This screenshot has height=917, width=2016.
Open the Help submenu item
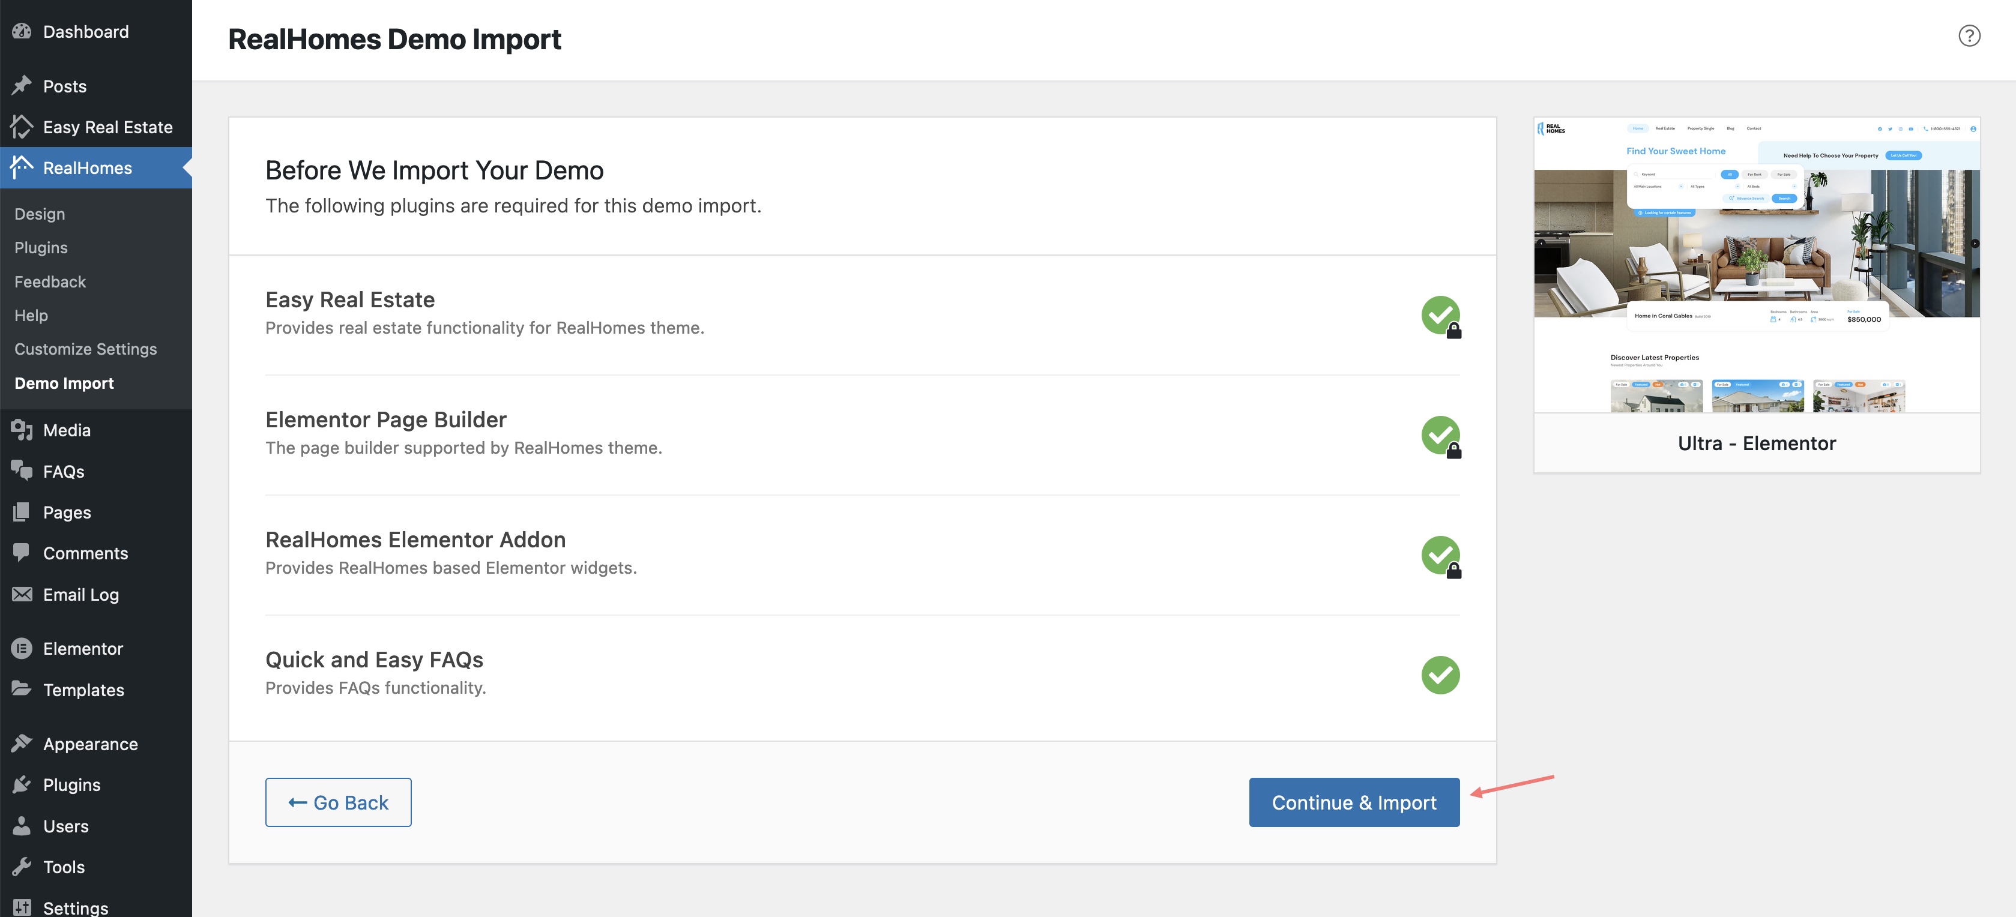31,315
